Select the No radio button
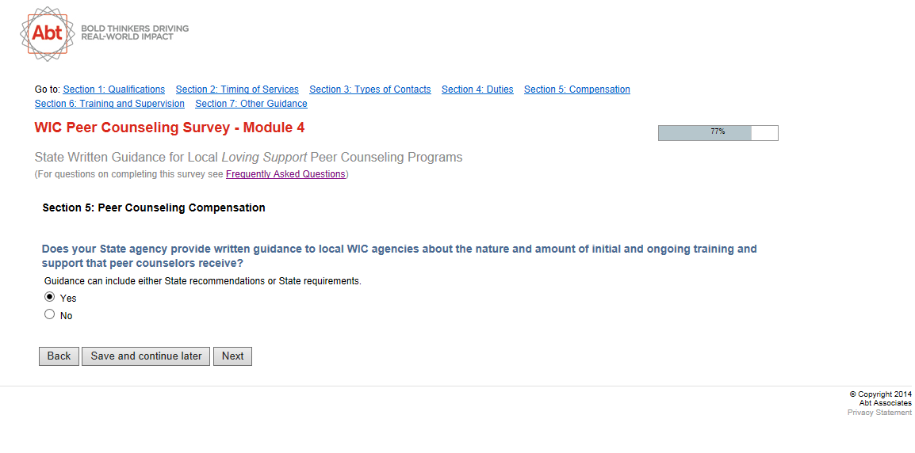Image resolution: width=915 pixels, height=453 pixels. [50, 314]
